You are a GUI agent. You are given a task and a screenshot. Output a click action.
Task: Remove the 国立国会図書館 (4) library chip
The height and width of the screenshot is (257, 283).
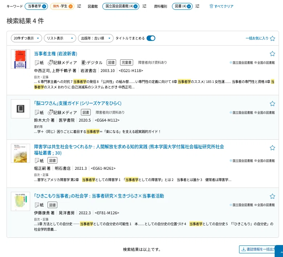point(135,6)
